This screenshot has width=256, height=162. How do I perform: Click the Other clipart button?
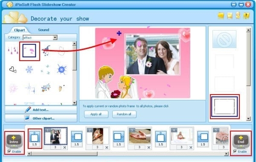pos(41,118)
